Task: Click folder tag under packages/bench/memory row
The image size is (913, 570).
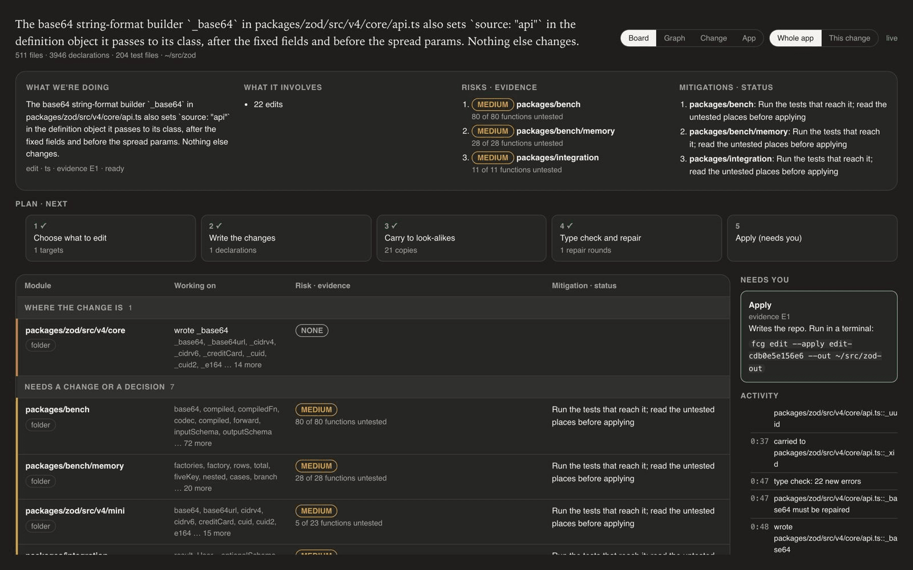Action: click(x=41, y=482)
